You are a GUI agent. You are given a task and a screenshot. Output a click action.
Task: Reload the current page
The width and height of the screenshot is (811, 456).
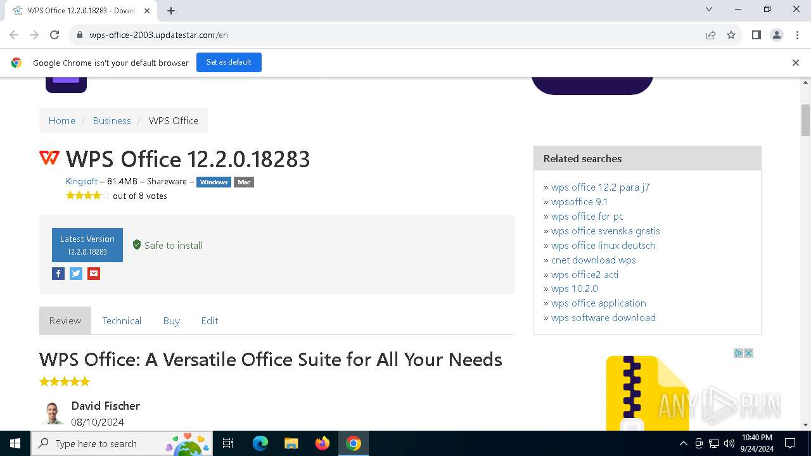coord(54,35)
